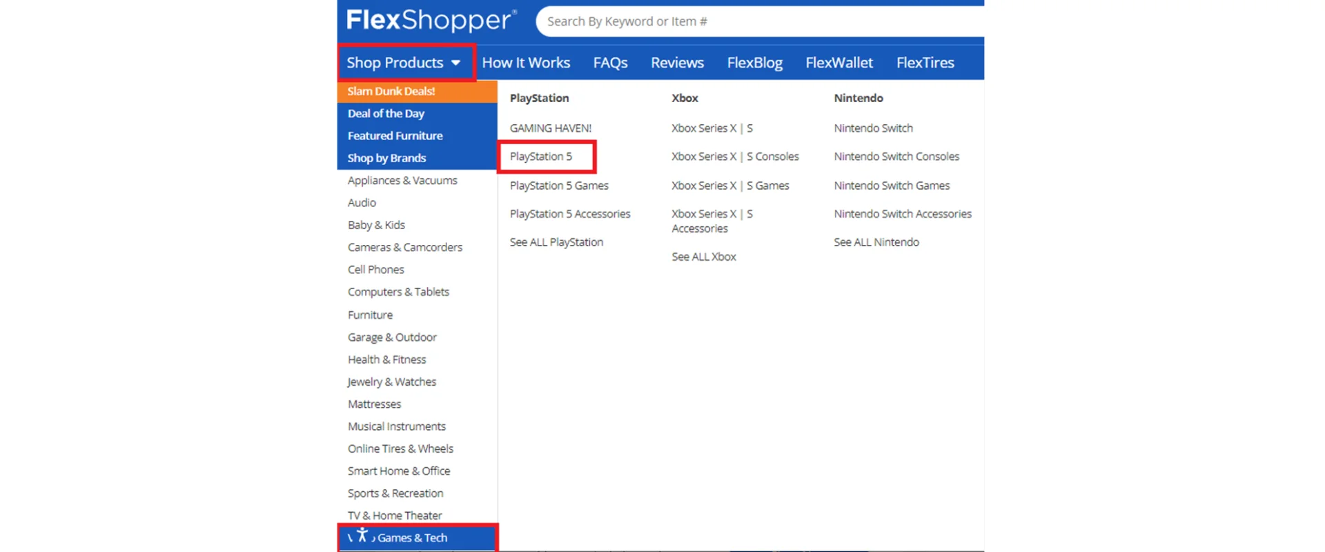Choose Garage & Outdoor category

coord(392,337)
